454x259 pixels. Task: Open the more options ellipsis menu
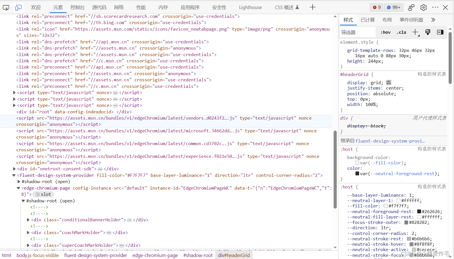435,7
